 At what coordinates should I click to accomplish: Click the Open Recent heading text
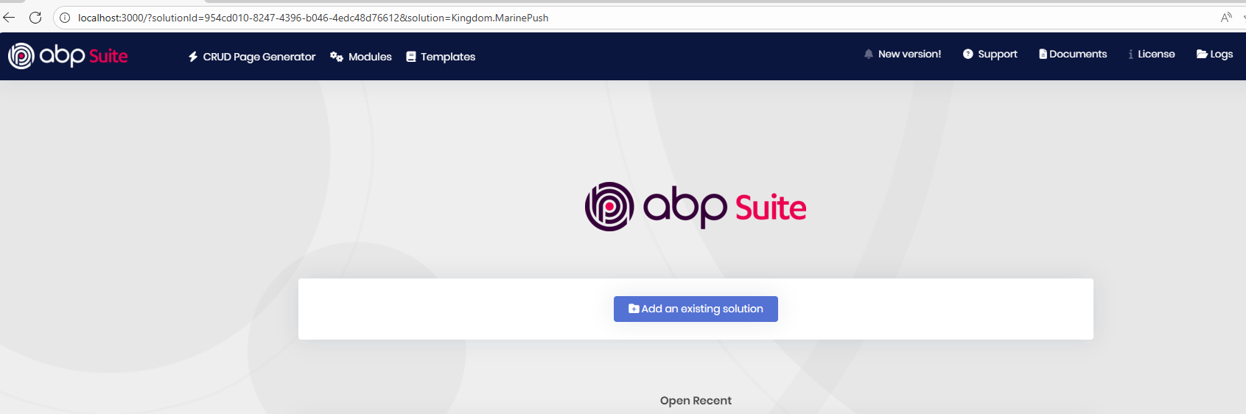(x=696, y=401)
